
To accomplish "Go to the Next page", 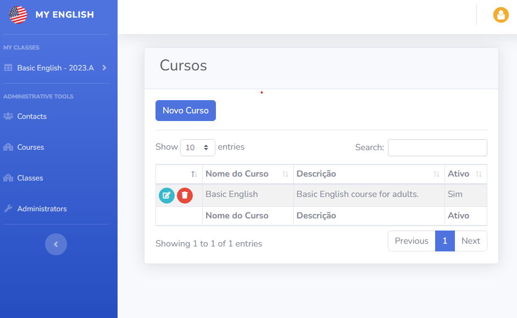I will (x=470, y=241).
